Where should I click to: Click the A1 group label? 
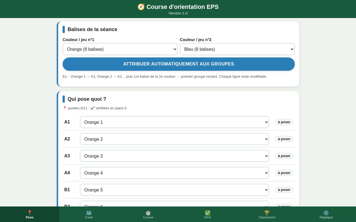click(x=67, y=122)
